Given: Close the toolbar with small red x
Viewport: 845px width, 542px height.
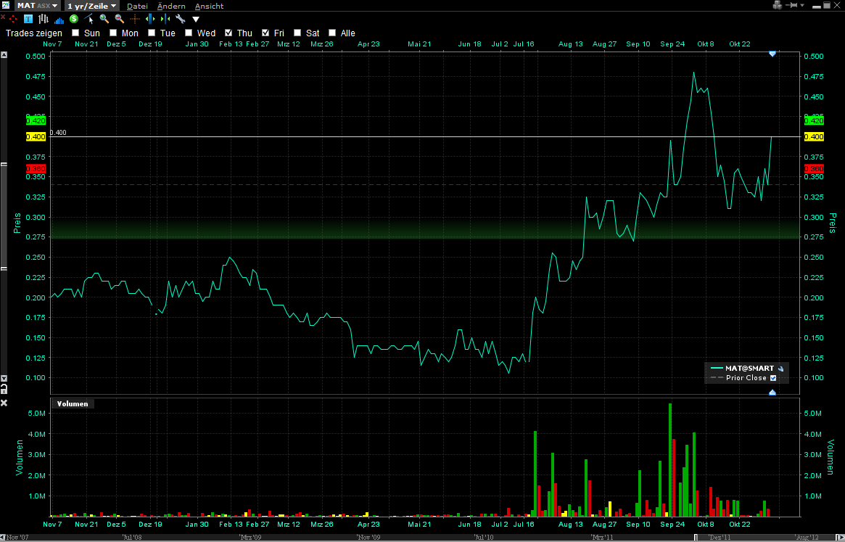Looking at the screenshot, I should 3,18.
